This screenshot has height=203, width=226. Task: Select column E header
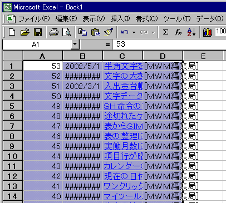tap(203, 56)
